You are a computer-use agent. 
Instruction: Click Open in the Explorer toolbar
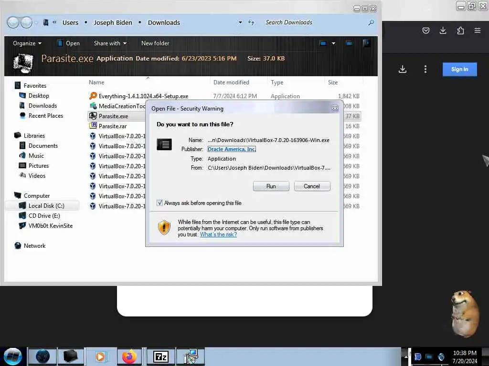pos(69,43)
